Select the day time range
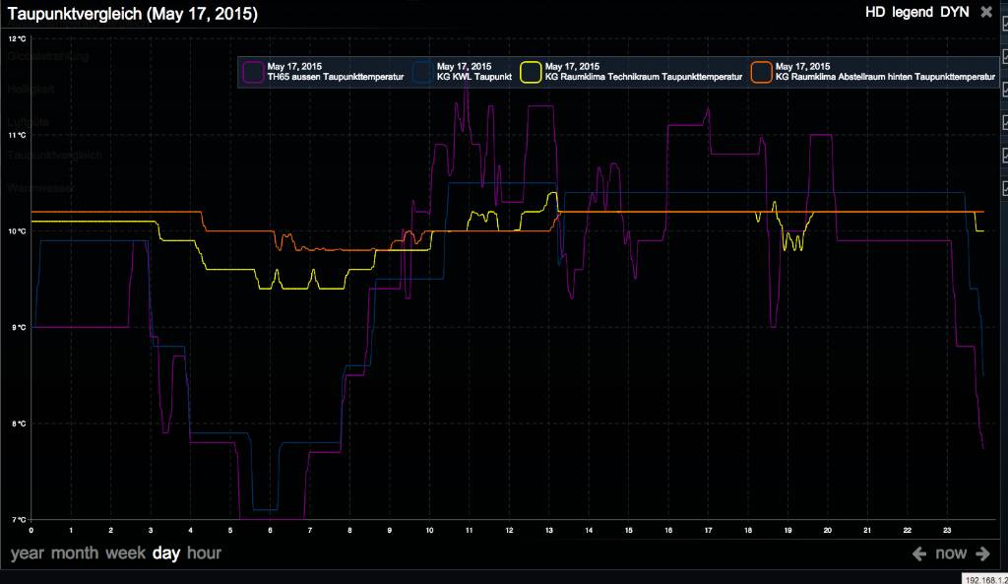This screenshot has width=1008, height=584. click(x=166, y=553)
